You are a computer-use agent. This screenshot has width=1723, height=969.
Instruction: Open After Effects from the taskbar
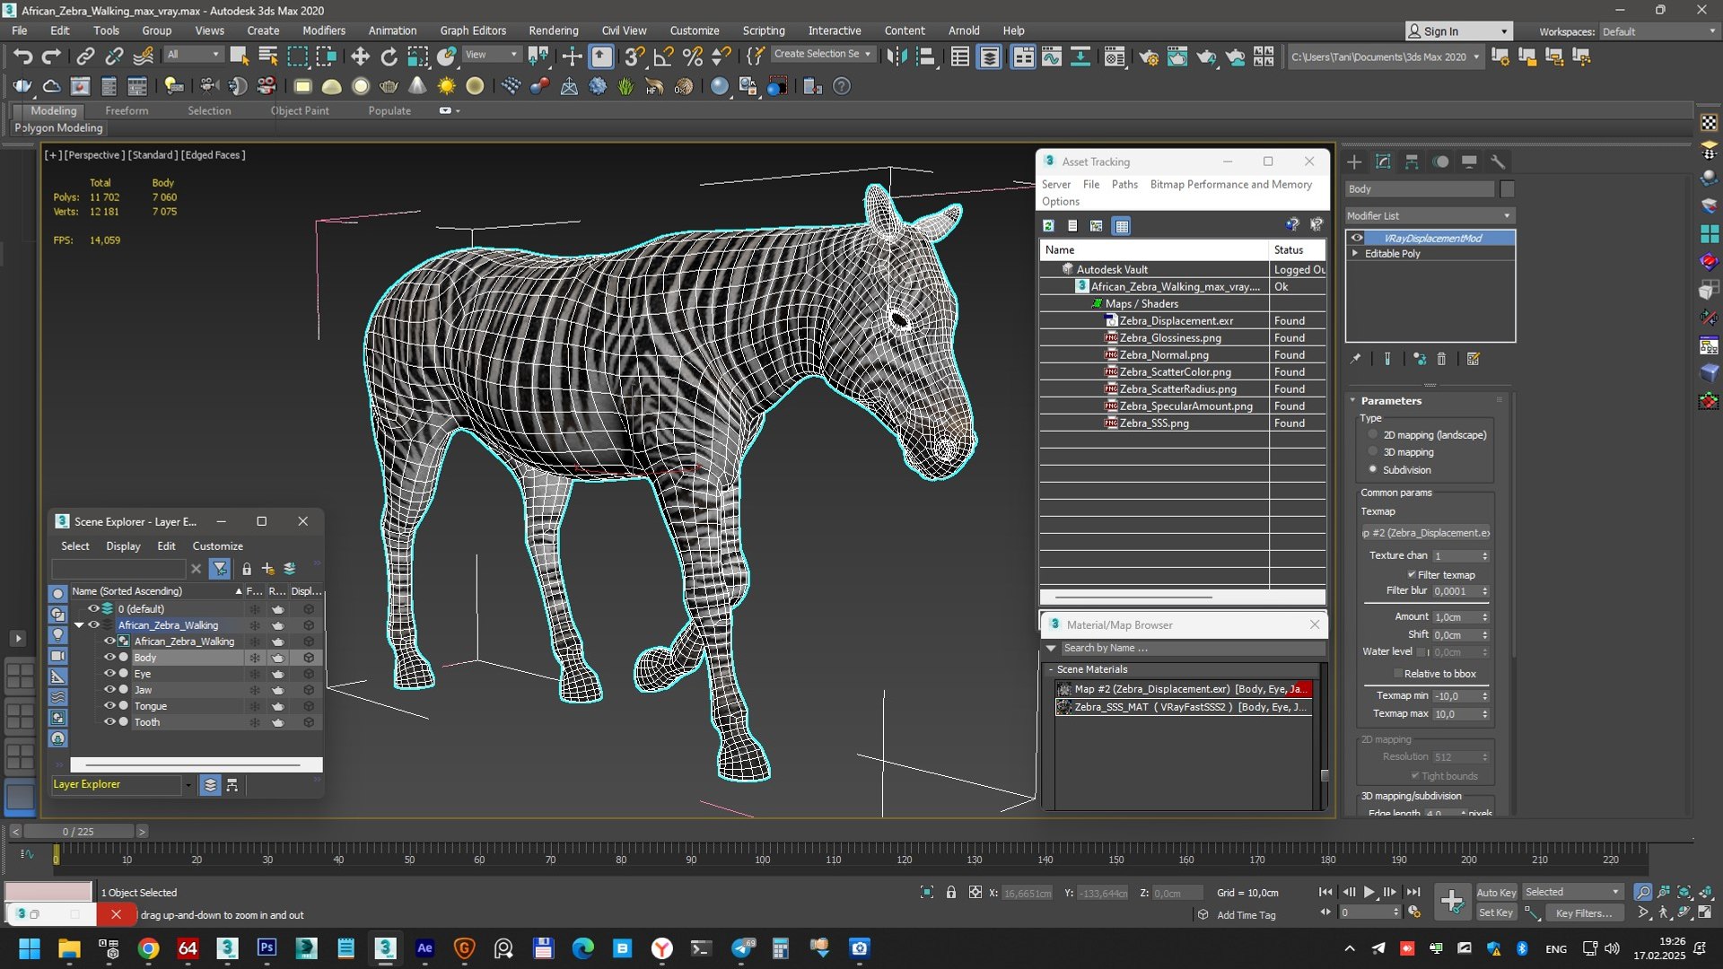tap(424, 948)
